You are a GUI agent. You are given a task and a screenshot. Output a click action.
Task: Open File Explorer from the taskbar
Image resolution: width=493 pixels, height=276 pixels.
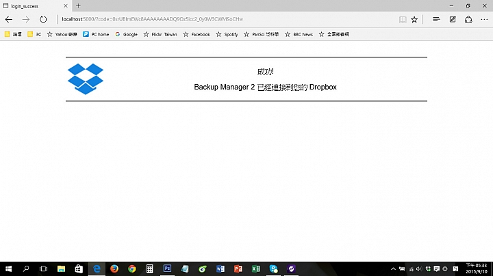pos(61,268)
